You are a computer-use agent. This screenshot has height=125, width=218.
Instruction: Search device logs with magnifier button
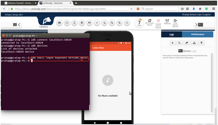pyautogui.click(x=179, y=43)
